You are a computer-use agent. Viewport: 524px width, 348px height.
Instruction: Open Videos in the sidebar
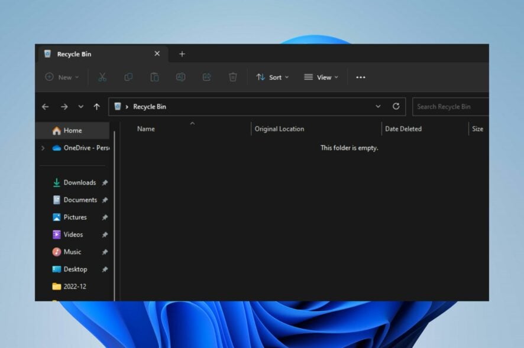(x=68, y=235)
